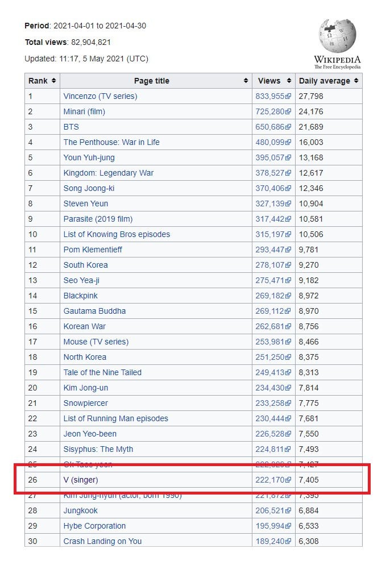Open the Korean War article

pyautogui.click(x=84, y=326)
